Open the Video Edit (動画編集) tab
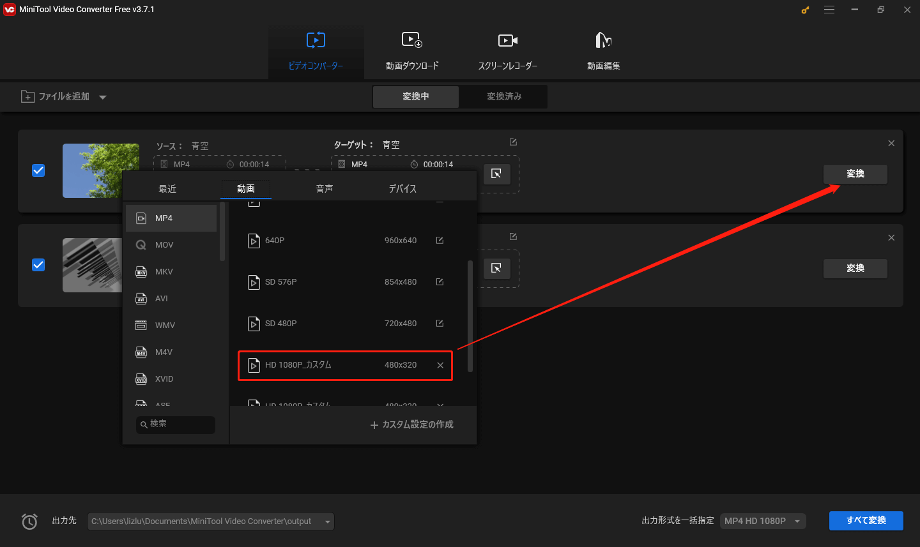This screenshot has height=547, width=920. click(x=604, y=52)
